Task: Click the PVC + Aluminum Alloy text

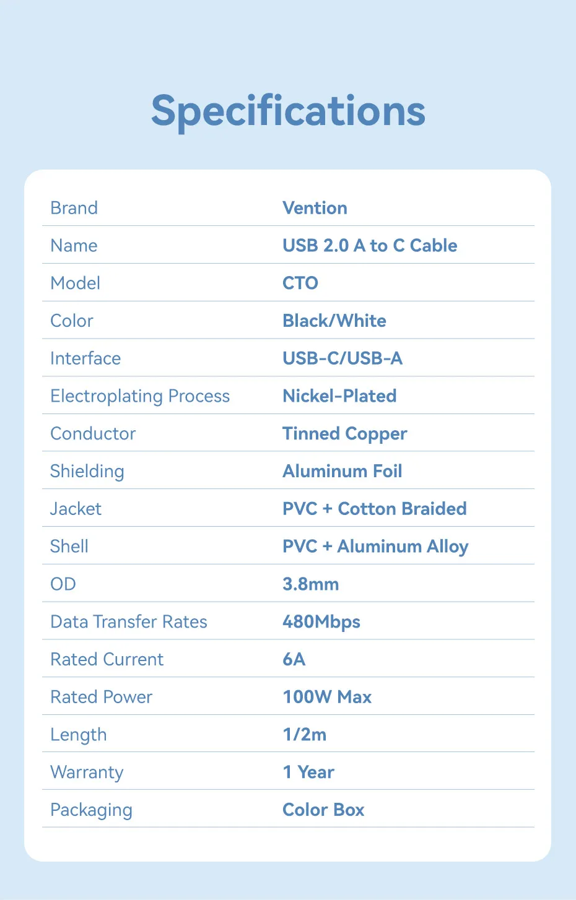Action: coord(375,547)
